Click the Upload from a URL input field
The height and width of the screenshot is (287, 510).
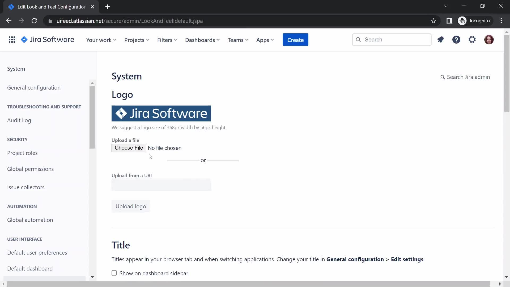(161, 185)
